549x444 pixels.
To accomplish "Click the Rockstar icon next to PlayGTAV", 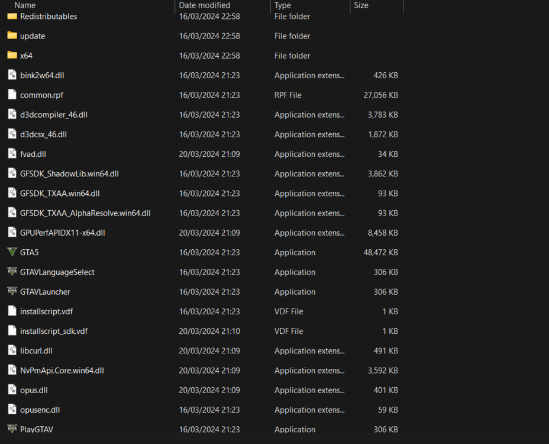I will coord(12,429).
